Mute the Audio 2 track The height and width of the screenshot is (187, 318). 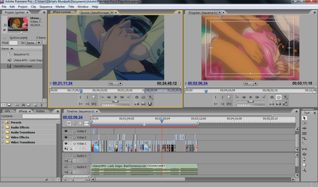(66, 167)
